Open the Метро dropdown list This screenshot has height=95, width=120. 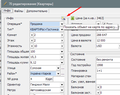pyautogui.click(x=62, y=90)
